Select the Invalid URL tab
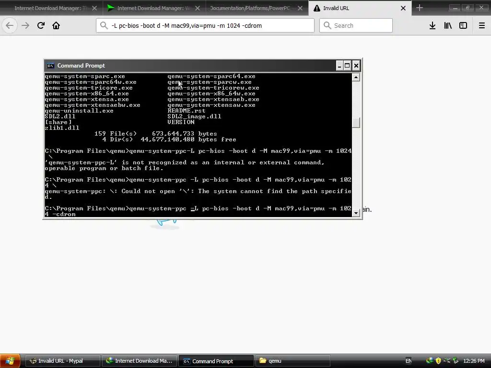491x368 pixels. click(x=360, y=8)
